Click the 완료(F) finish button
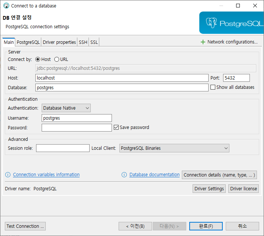 click(x=206, y=226)
